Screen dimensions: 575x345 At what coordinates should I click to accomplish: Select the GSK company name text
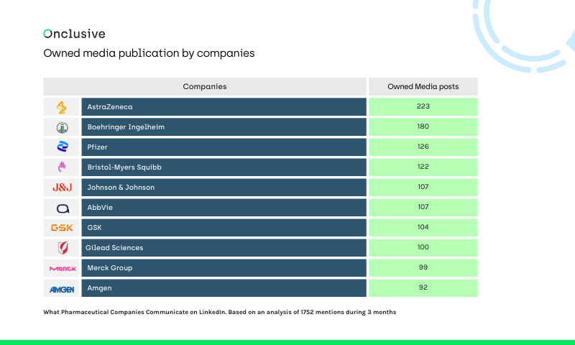(94, 228)
